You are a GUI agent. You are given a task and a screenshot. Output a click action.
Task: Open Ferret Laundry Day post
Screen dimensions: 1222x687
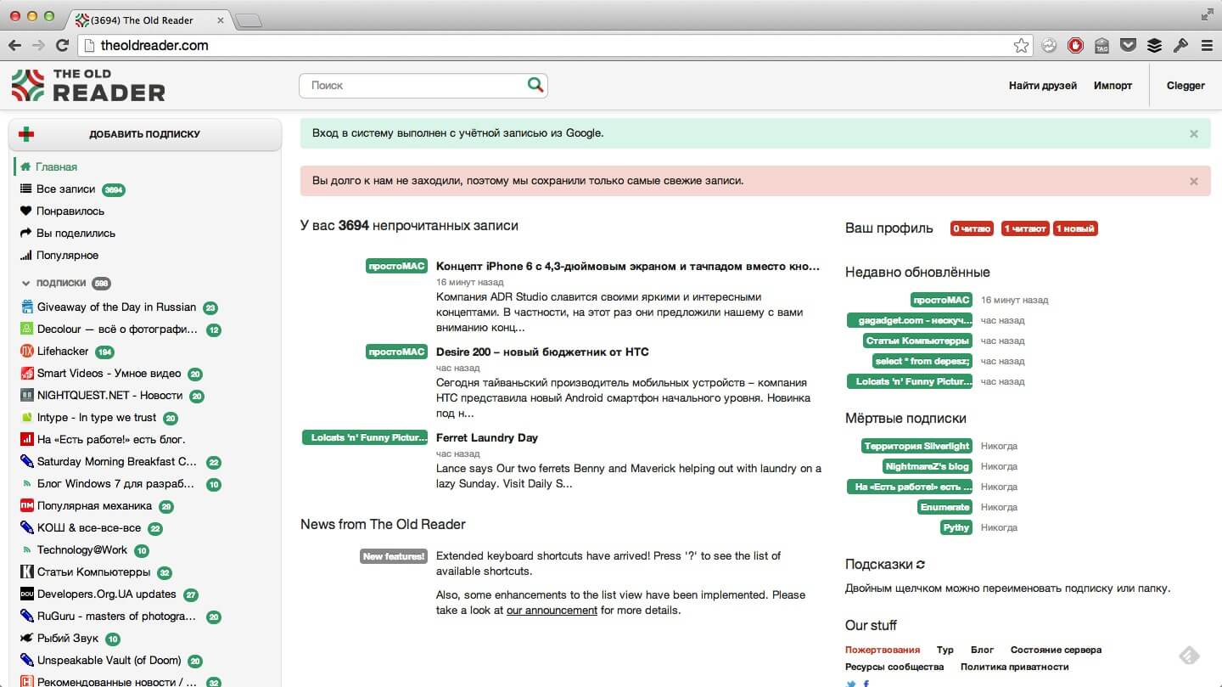coord(487,437)
